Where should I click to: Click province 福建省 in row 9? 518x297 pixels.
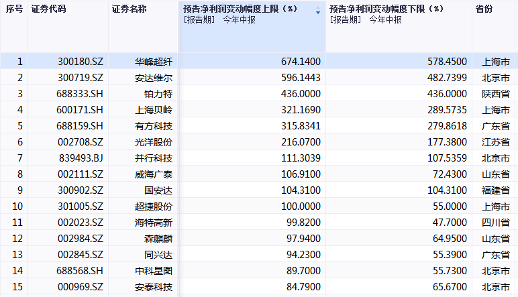(496, 190)
